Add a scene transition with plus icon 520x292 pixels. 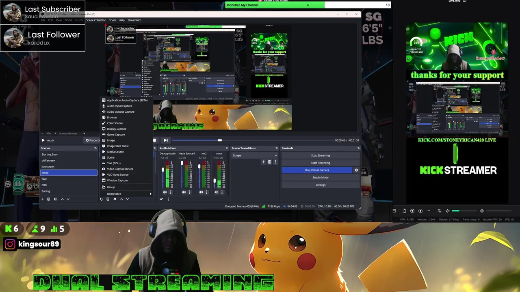(263, 162)
